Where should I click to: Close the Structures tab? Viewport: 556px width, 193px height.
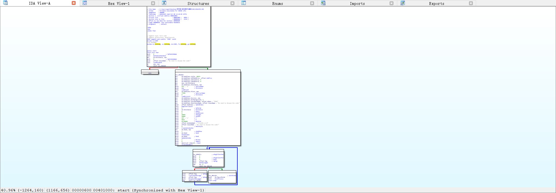(232, 3)
